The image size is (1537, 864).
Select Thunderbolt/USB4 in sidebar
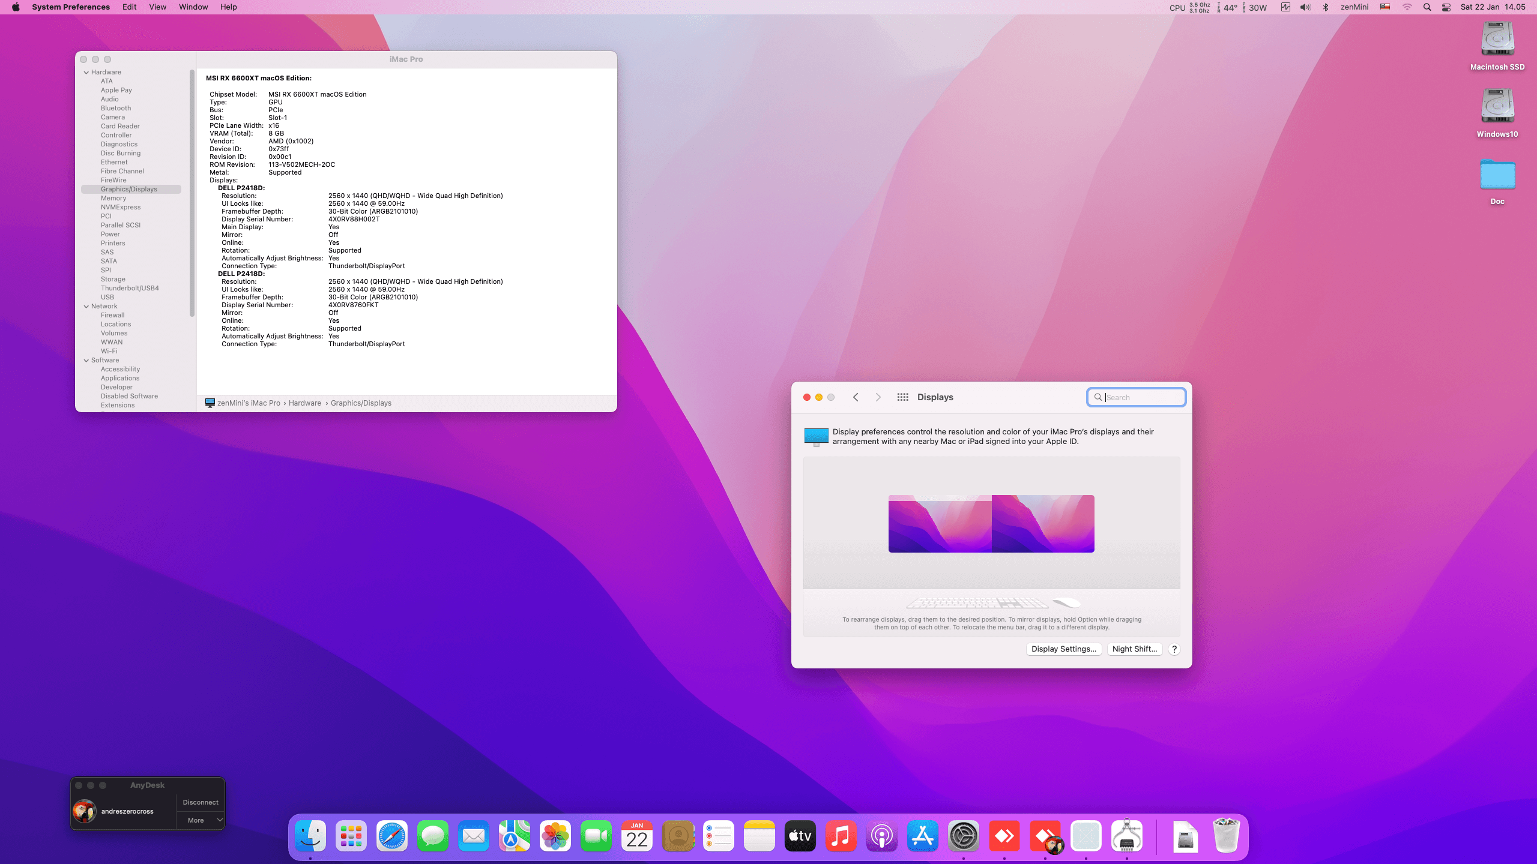coord(130,289)
